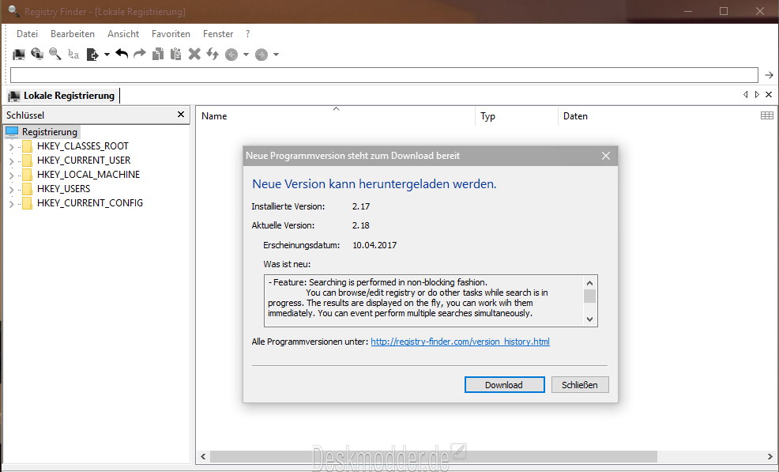779x472 pixels.
Task: Click the Delete X toolbar icon
Action: click(x=194, y=54)
